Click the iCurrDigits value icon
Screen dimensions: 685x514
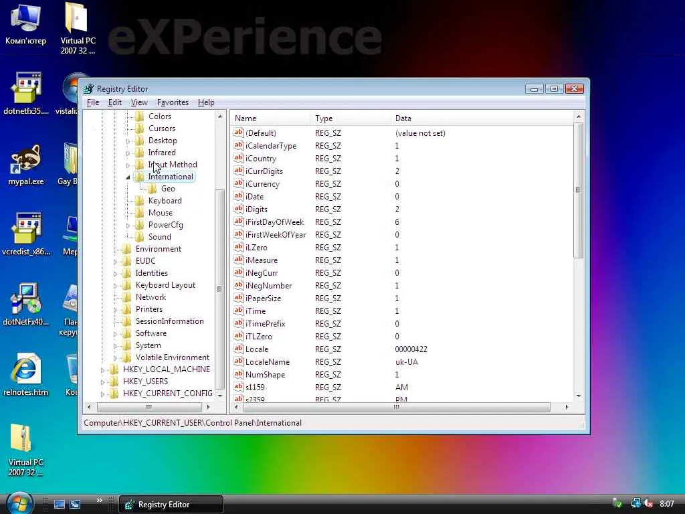(239, 171)
